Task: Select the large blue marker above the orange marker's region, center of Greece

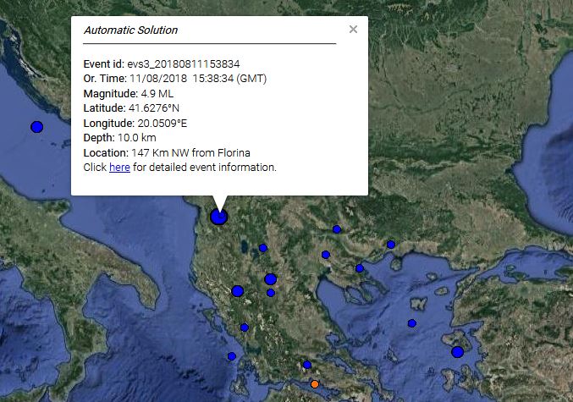Action: (x=271, y=279)
